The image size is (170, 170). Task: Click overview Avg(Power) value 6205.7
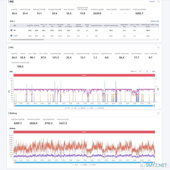coord(139,13)
